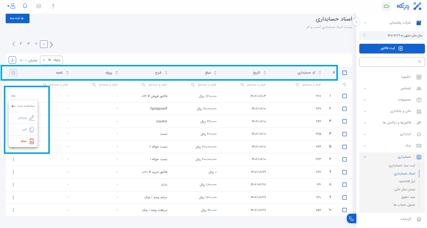The width and height of the screenshot is (427, 228).
Task: Click the download export icon above table
Action: click(x=12, y=60)
